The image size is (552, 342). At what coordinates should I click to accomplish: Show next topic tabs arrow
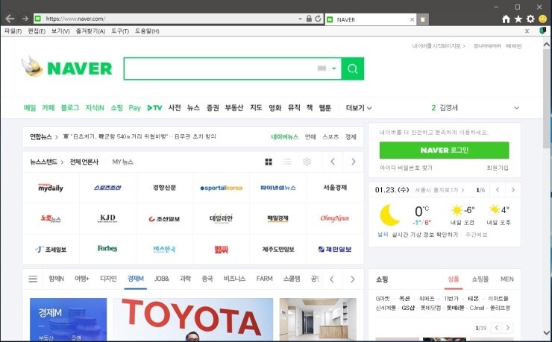coord(352,279)
